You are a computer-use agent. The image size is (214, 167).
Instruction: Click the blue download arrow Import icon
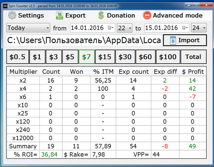point(173,40)
